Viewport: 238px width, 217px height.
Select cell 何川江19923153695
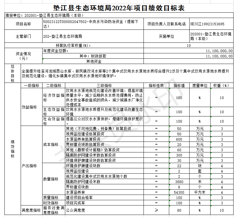[211, 24]
